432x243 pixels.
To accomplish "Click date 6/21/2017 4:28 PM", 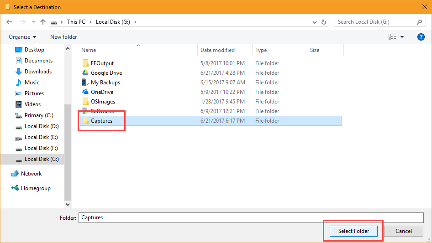I will click(x=222, y=73).
